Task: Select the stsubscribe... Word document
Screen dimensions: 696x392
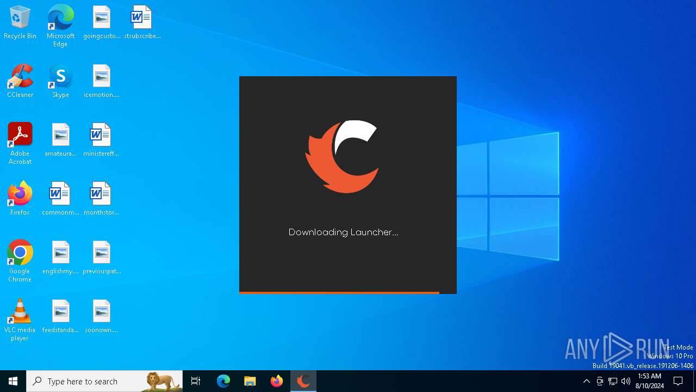Action: 142,22
